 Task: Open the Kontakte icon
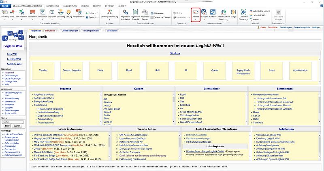213,12
